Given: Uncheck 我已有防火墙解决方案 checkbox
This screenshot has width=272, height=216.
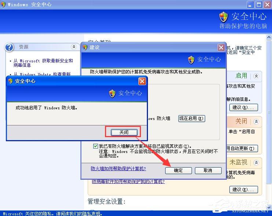Looking at the screenshot, I should [x=96, y=146].
